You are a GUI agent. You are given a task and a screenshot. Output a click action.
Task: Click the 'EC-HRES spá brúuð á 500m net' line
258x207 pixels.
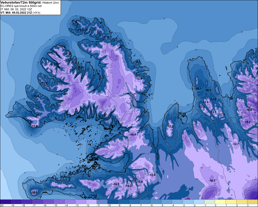(x=21, y=6)
